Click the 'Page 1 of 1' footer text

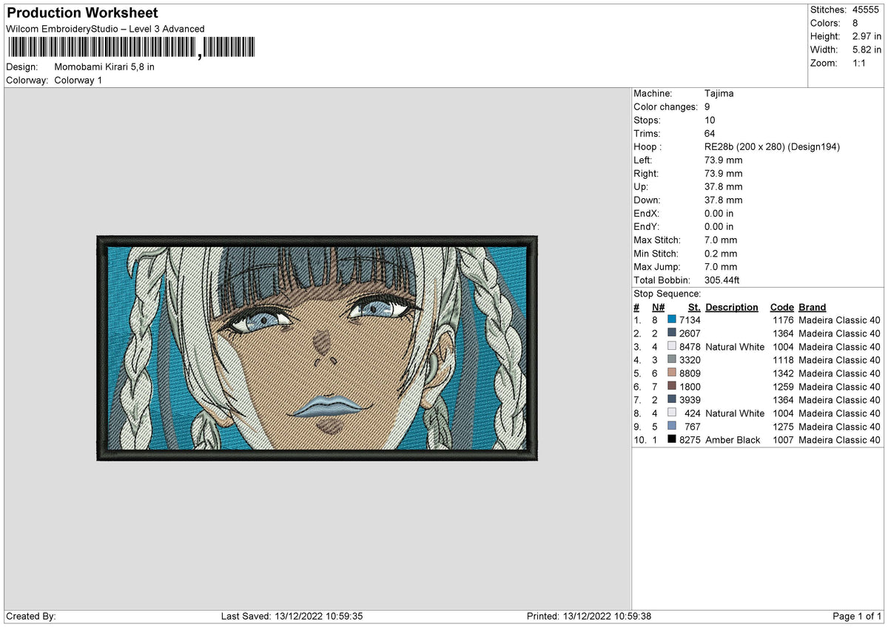[857, 616]
